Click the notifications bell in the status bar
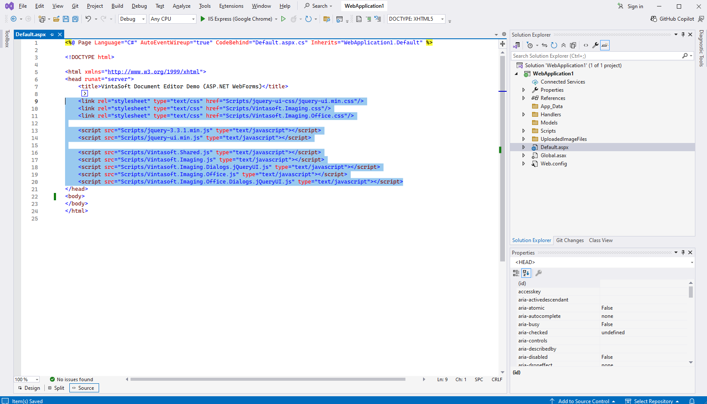 click(692, 401)
